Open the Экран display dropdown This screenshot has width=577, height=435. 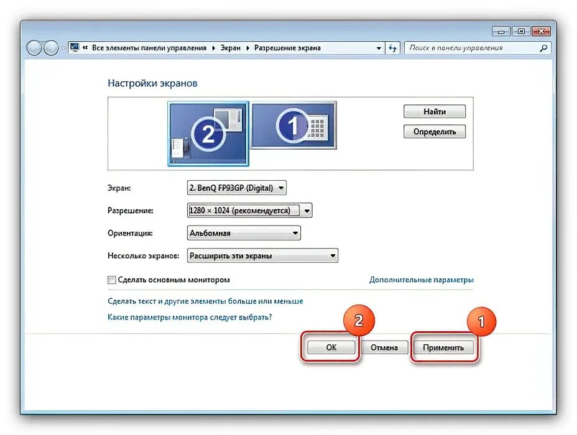(x=237, y=188)
